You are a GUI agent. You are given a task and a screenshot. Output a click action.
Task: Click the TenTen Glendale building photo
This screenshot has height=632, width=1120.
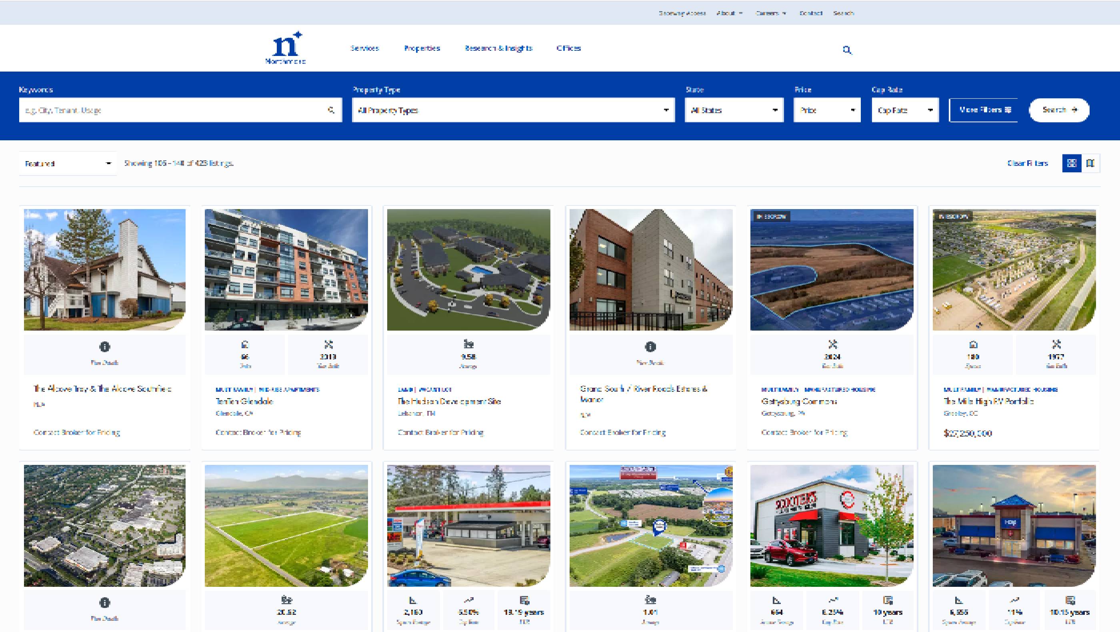[286, 270]
